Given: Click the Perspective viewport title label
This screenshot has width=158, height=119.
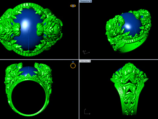Looking at the screenshot, I should (85, 1).
